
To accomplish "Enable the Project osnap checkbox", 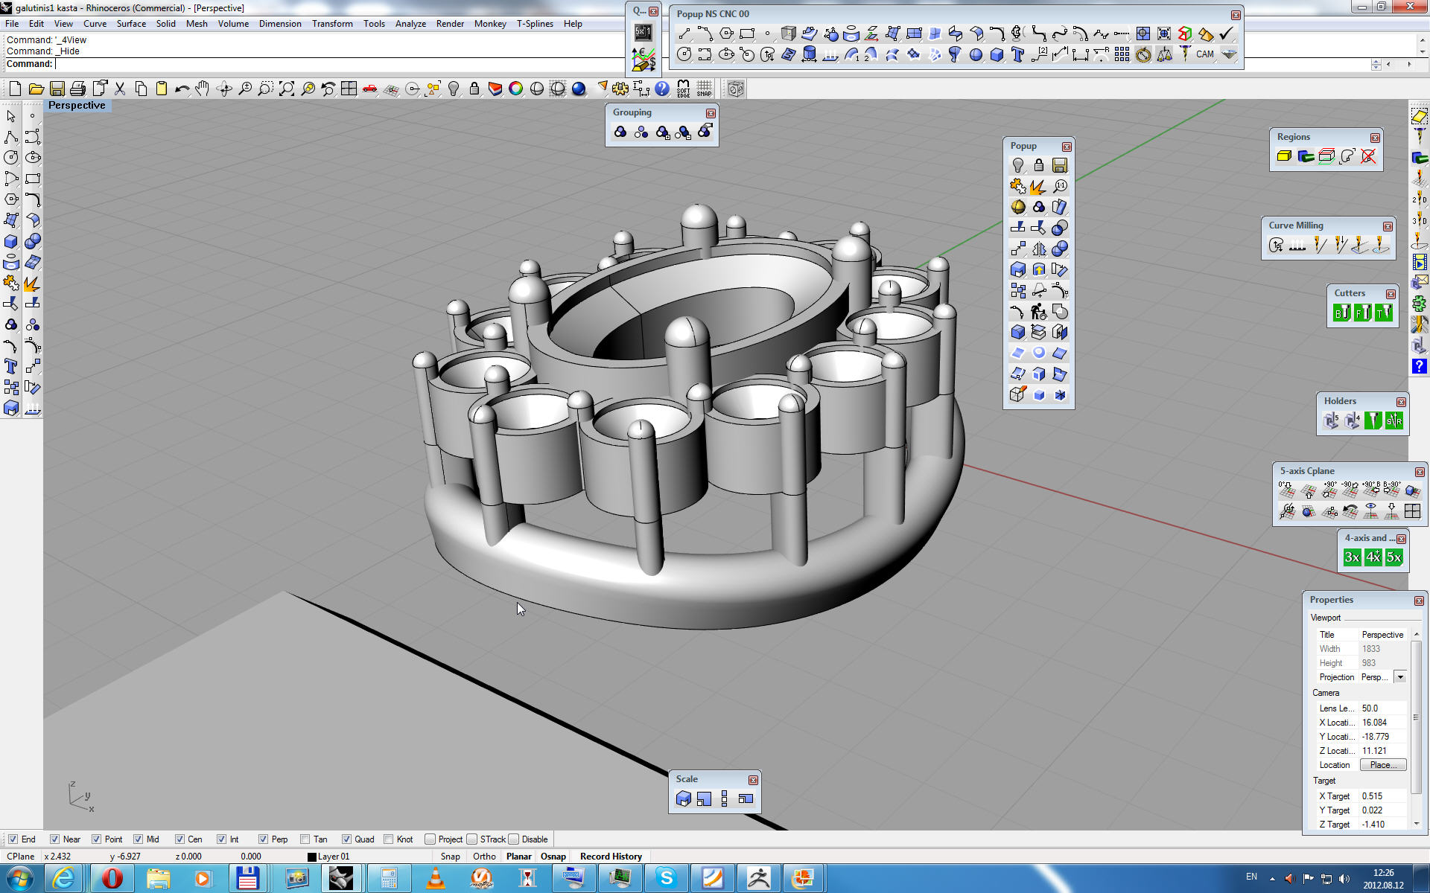I will [430, 839].
